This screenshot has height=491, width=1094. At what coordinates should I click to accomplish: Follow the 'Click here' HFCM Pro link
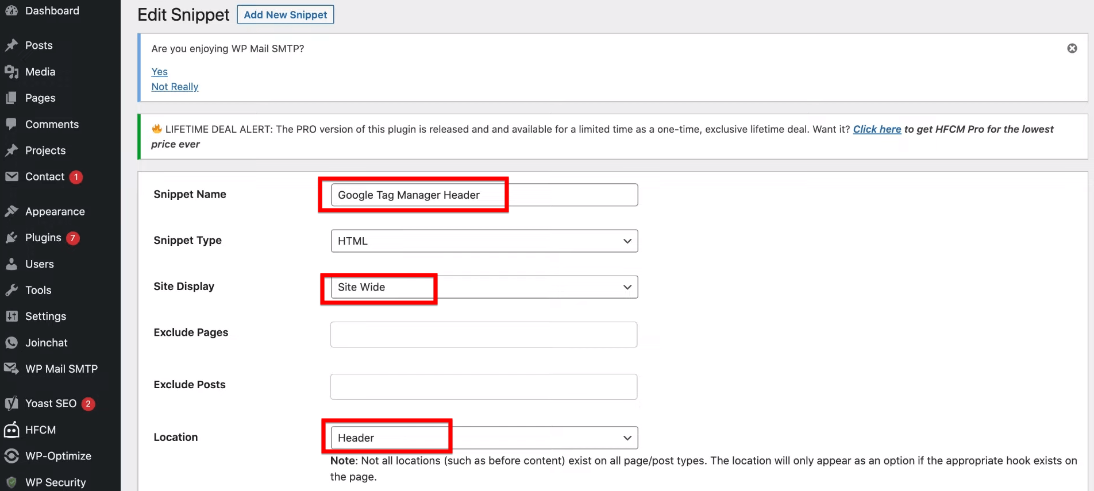click(877, 129)
